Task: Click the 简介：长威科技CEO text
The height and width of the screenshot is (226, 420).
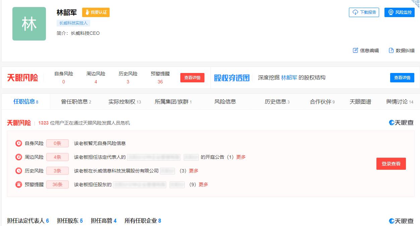Action: 78,33
